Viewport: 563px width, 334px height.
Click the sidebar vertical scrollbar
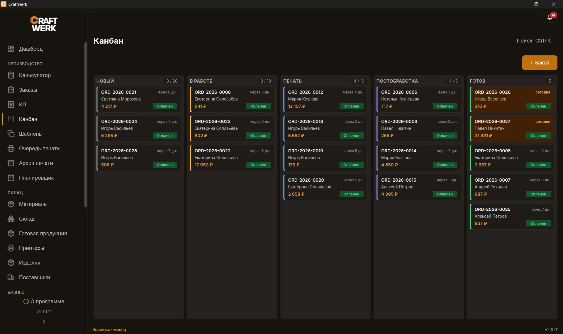tap(86, 125)
